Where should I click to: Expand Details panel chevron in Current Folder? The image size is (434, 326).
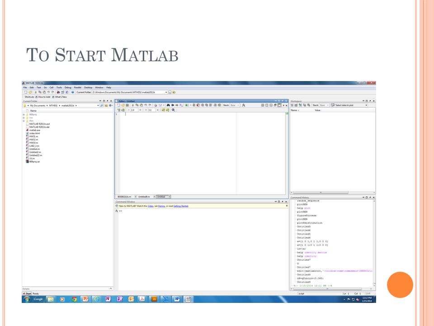(111, 288)
